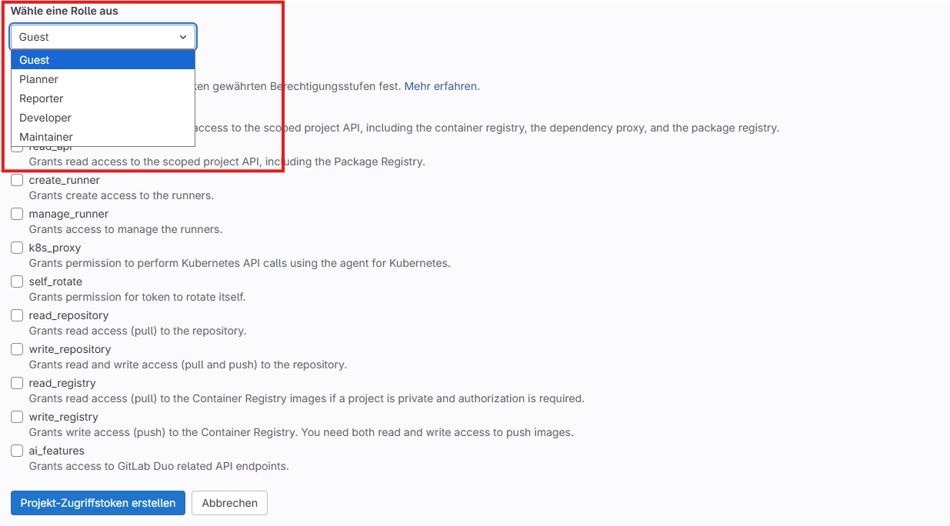Tick the read_registry checkbox
This screenshot has height=526, width=950.
[x=17, y=383]
